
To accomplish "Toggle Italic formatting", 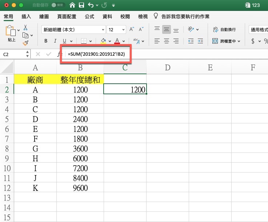I will [x=55, y=41].
